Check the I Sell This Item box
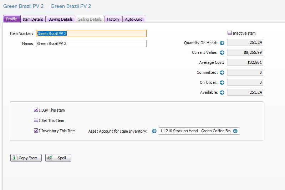Screen dimensions: 285x190 [36, 120]
